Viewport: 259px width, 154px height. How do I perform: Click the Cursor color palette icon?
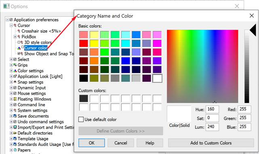tap(19, 48)
